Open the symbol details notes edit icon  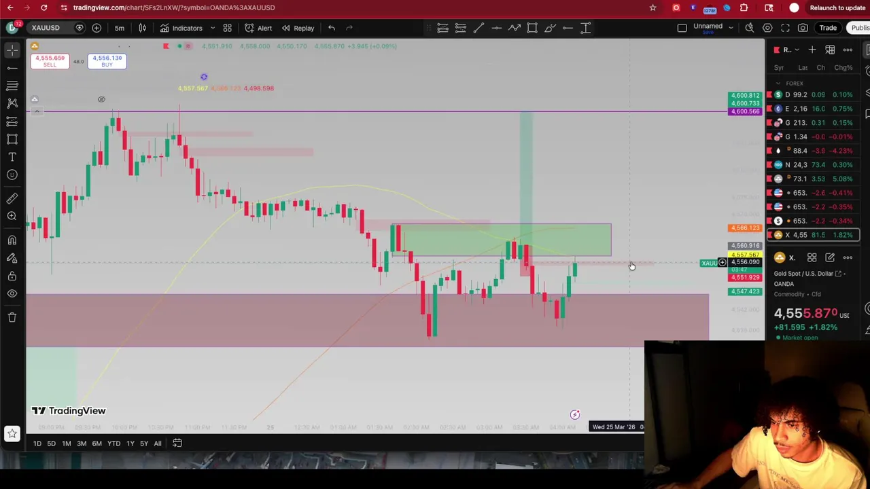[830, 258]
